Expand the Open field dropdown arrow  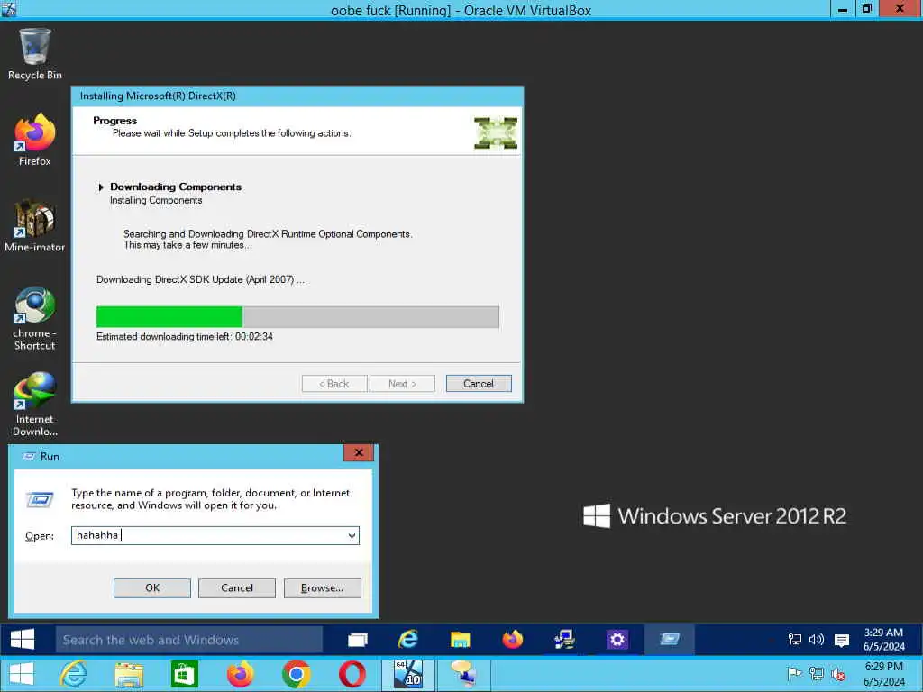coord(352,535)
